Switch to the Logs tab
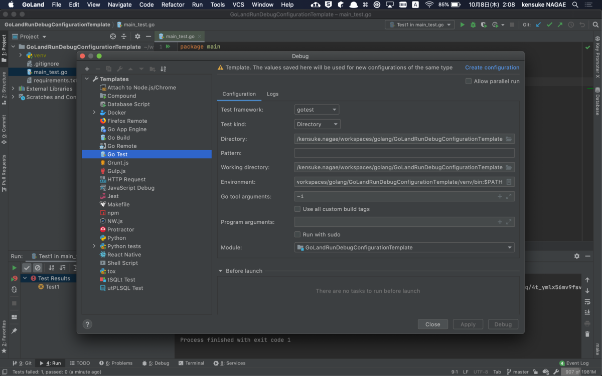This screenshot has height=376, width=602. tap(272, 94)
